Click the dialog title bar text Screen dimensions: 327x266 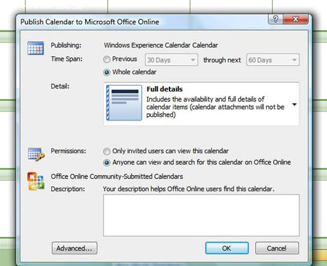[90, 22]
